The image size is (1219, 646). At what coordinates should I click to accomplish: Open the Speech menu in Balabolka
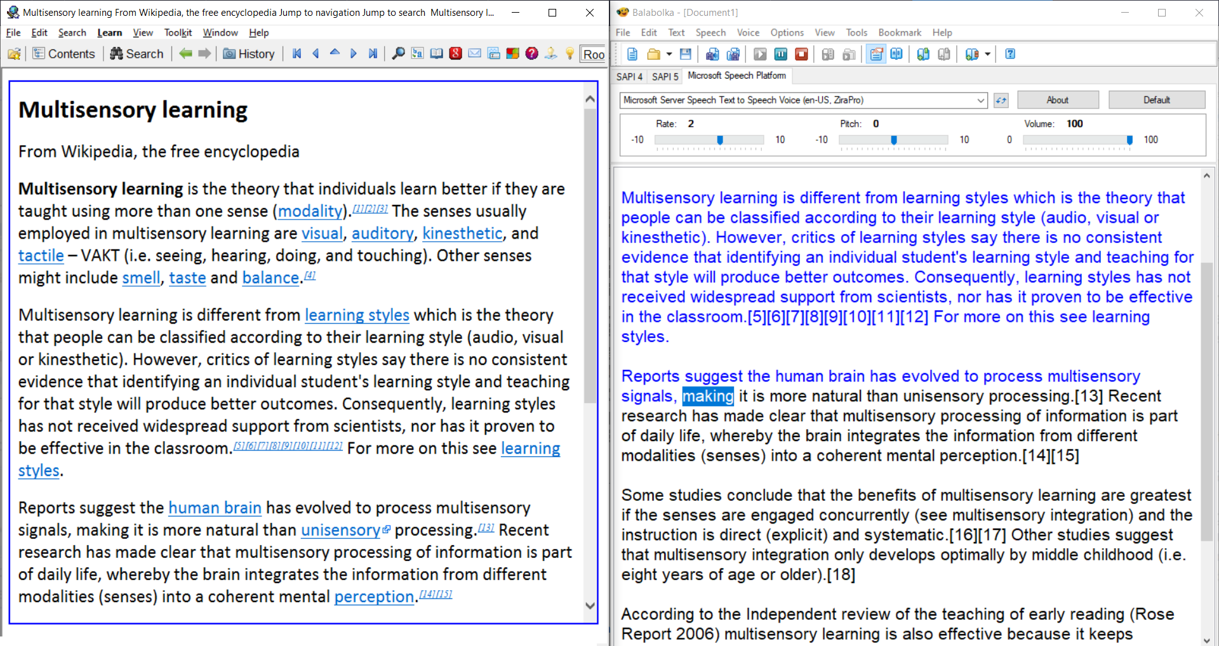[710, 32]
